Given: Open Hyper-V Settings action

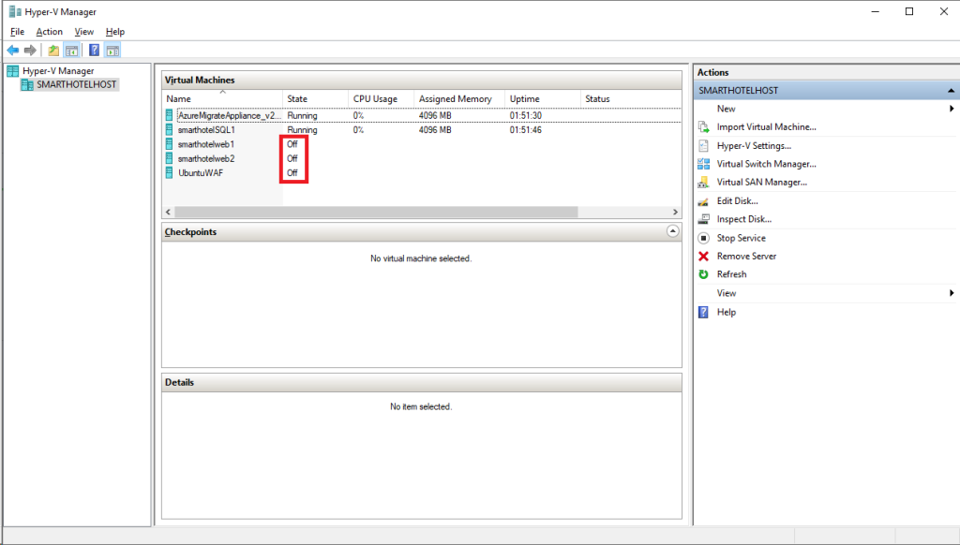Looking at the screenshot, I should (x=754, y=145).
